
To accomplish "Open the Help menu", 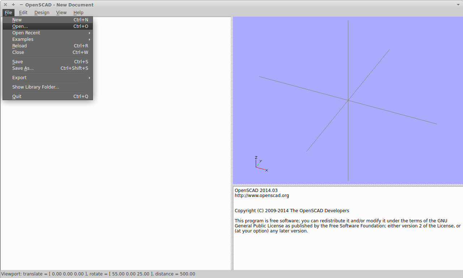I will coord(78,12).
